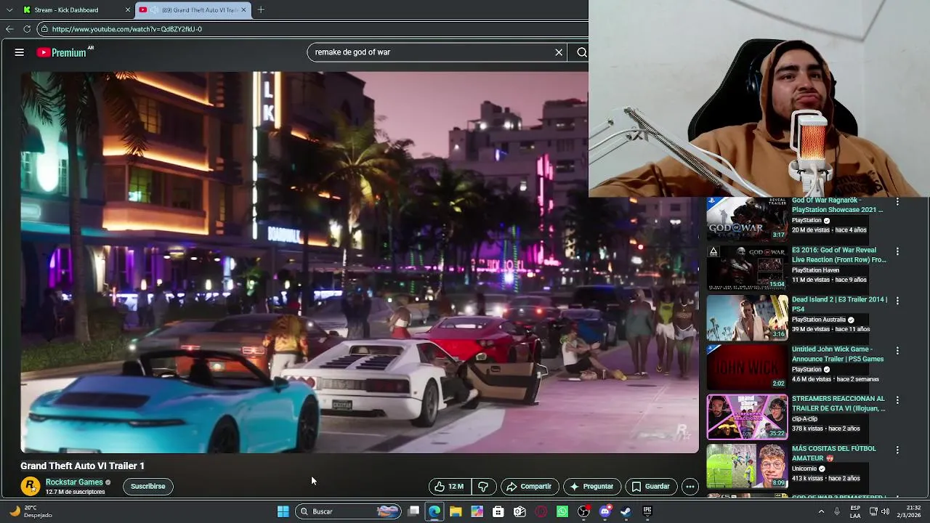Open the Windows Start menu
This screenshot has height=523, width=930.
(283, 511)
